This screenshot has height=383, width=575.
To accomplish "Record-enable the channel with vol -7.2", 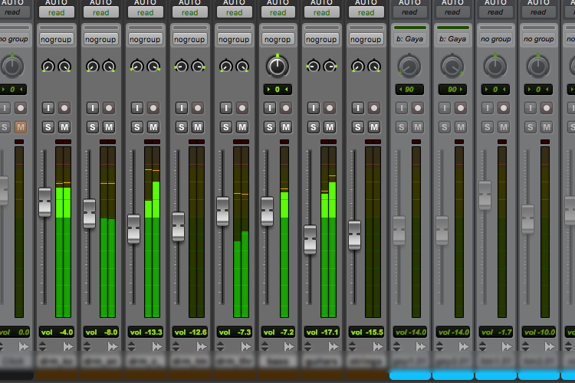I will [x=286, y=108].
